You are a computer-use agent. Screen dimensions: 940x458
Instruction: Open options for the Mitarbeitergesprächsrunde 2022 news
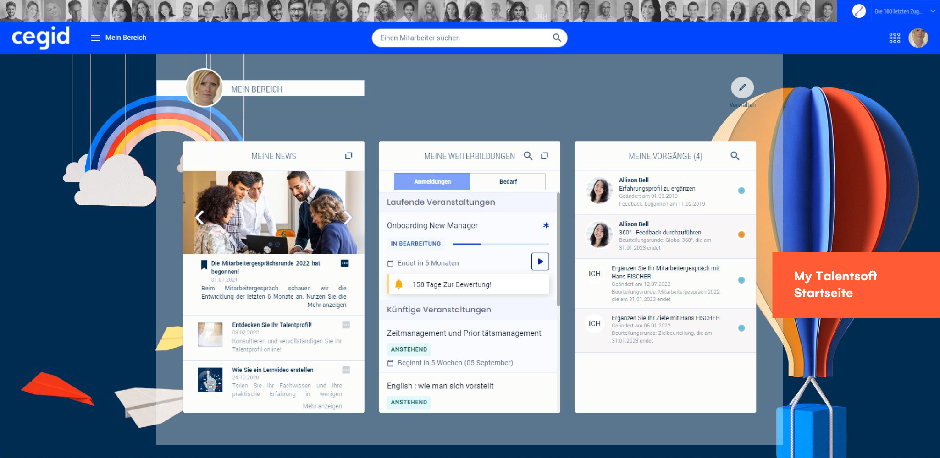click(345, 263)
